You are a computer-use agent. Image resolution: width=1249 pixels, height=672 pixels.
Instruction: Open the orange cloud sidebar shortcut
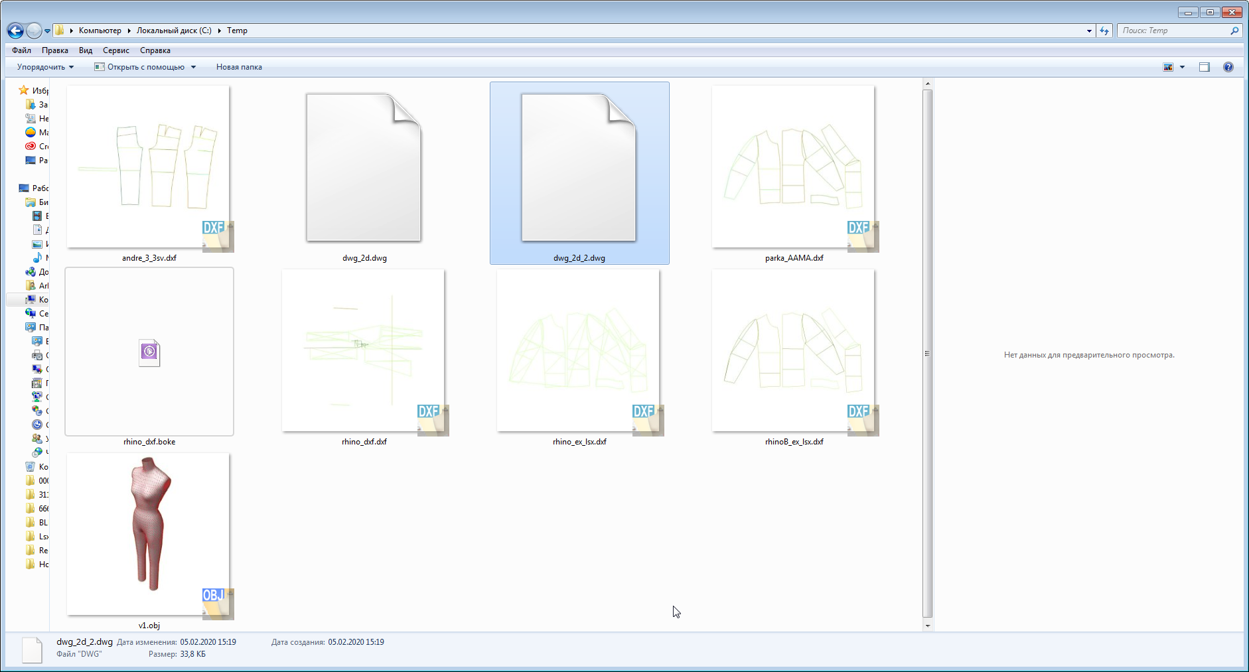point(31,132)
